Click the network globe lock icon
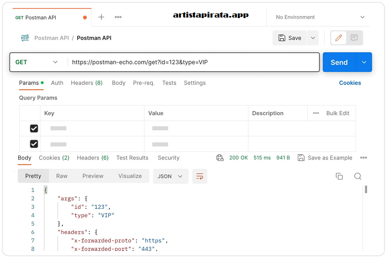Screen dimensions: 387x258 220,157
